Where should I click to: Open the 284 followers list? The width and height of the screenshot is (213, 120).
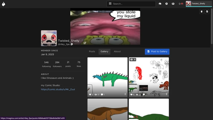pyautogui.click(x=57, y=64)
